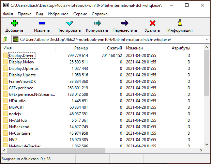Viewport: 211px width, 164px height.
Task: Click the green plus Add icon
Action: [14, 23]
